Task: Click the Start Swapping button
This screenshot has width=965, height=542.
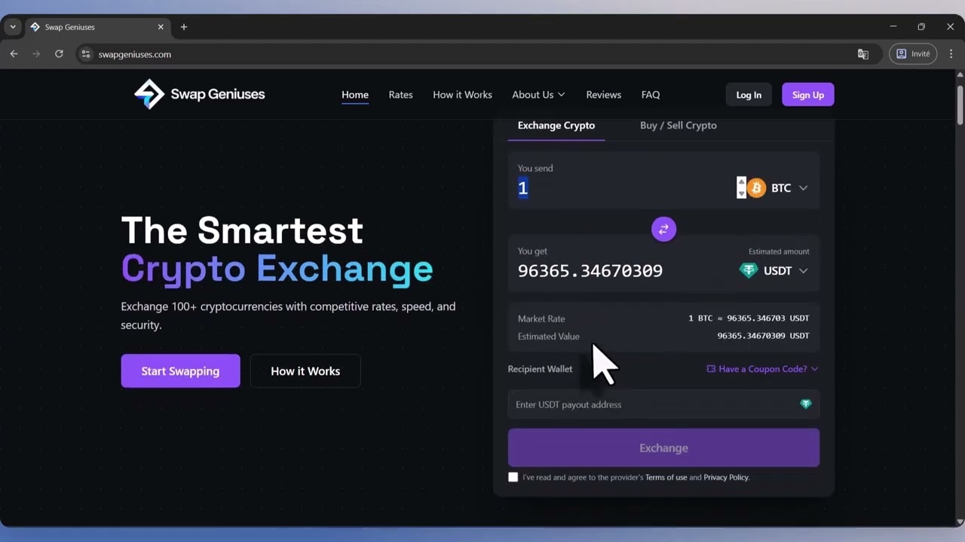Action: click(x=180, y=371)
